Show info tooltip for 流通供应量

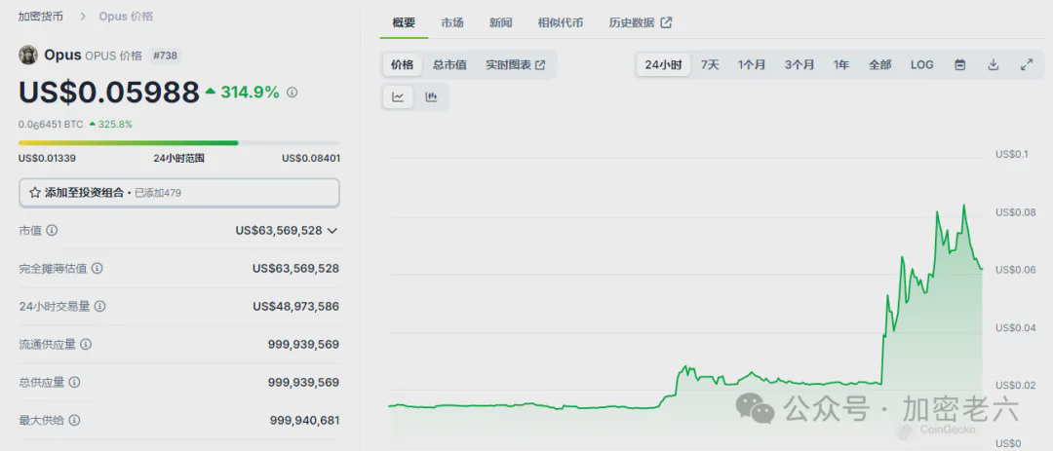pyautogui.click(x=86, y=344)
